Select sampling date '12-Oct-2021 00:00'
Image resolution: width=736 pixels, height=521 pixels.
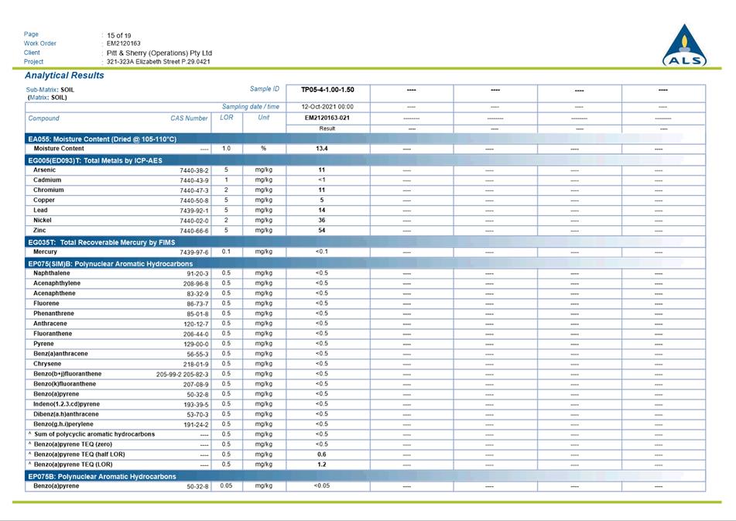coord(327,107)
